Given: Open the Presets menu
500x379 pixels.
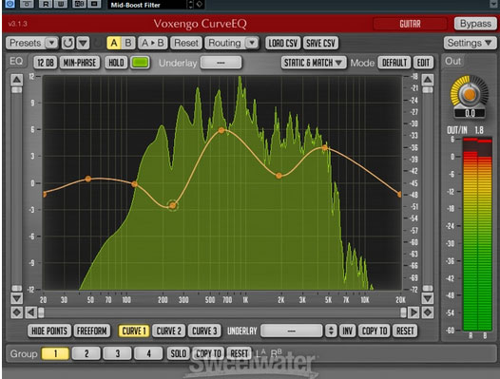Looking at the screenshot, I should [32, 43].
